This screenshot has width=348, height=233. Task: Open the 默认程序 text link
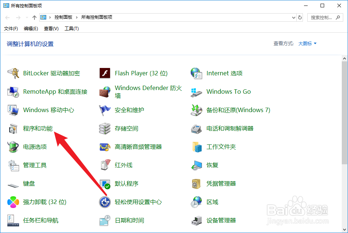(127, 184)
